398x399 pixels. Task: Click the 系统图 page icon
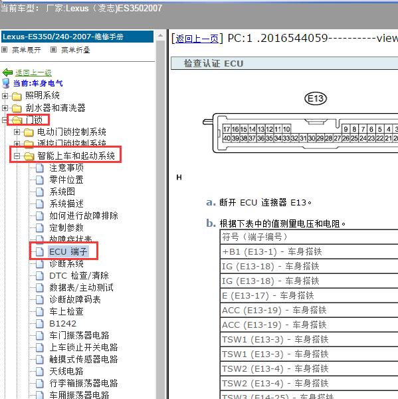tap(39, 192)
